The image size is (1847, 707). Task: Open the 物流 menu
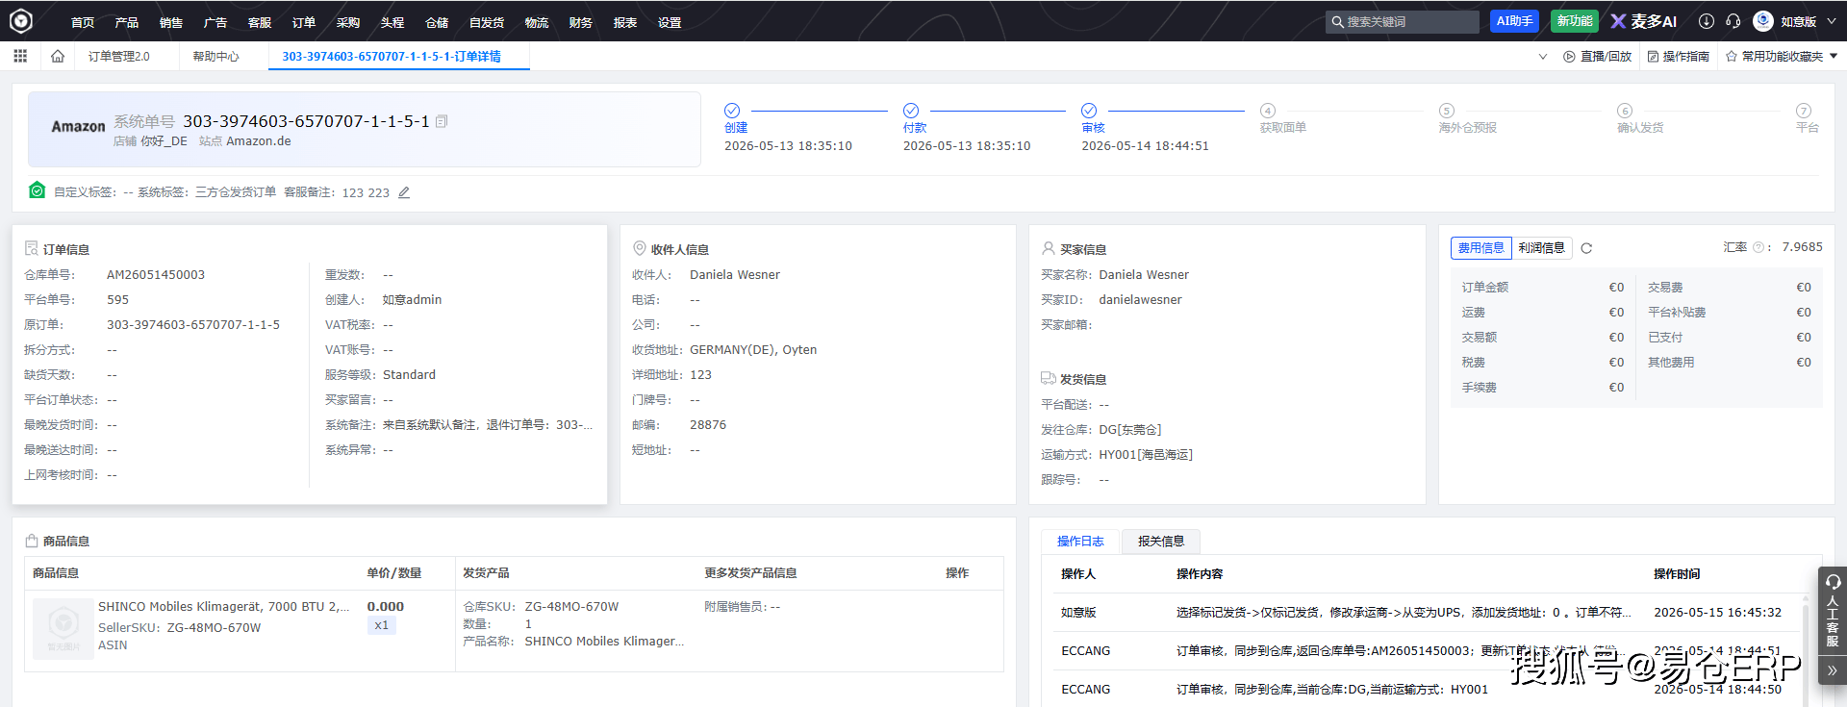[x=537, y=22]
